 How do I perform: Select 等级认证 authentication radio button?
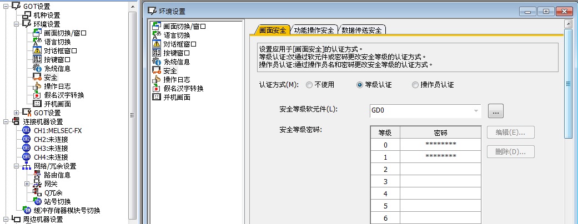click(x=360, y=85)
